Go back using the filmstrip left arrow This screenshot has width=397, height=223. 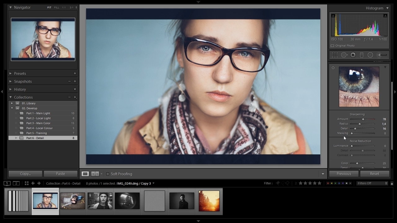(x=33, y=183)
